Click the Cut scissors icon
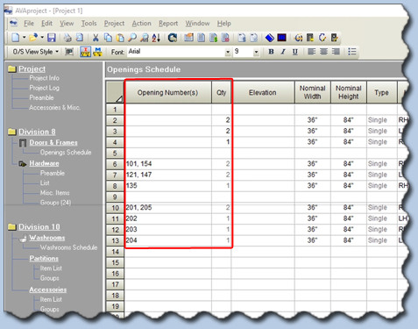 tap(96, 38)
